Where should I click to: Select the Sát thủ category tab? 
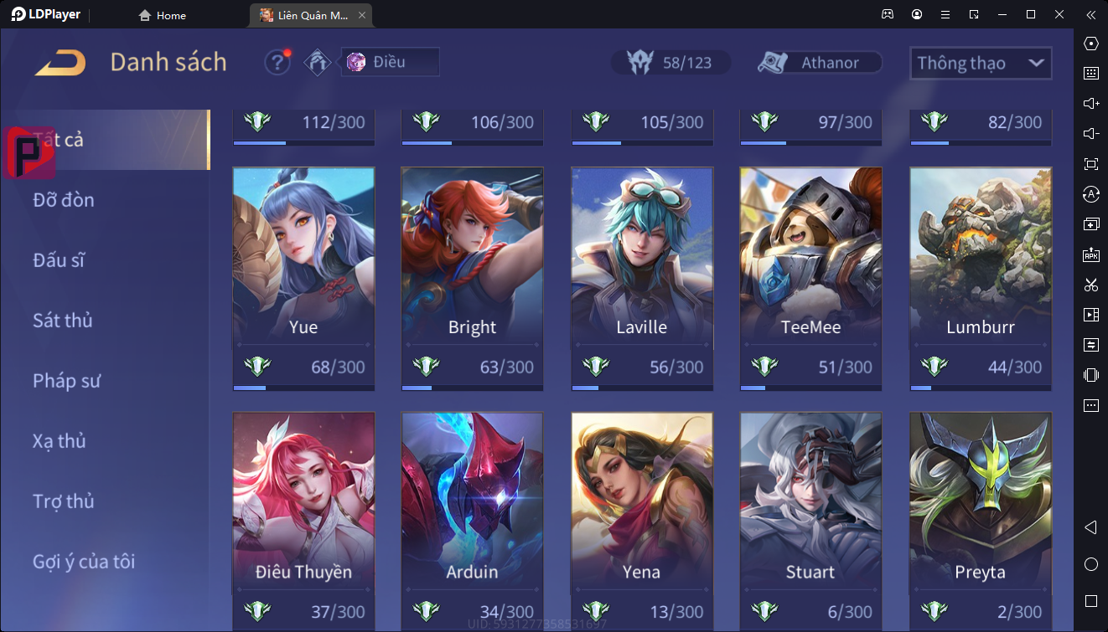pyautogui.click(x=63, y=321)
